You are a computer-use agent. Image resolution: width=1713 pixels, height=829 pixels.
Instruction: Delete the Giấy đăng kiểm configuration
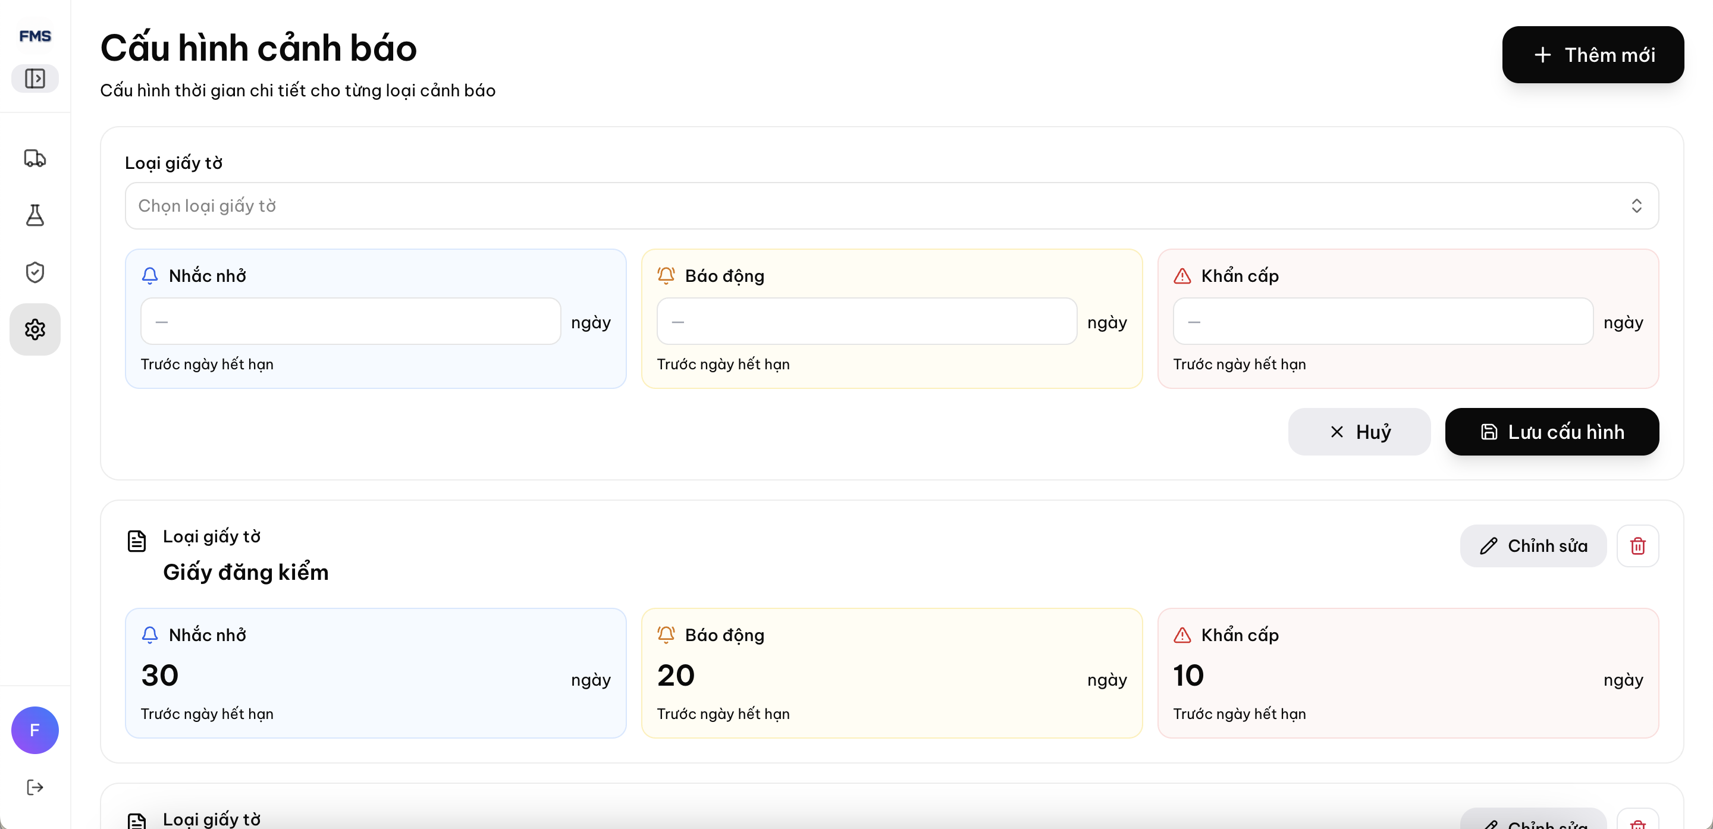tap(1638, 546)
